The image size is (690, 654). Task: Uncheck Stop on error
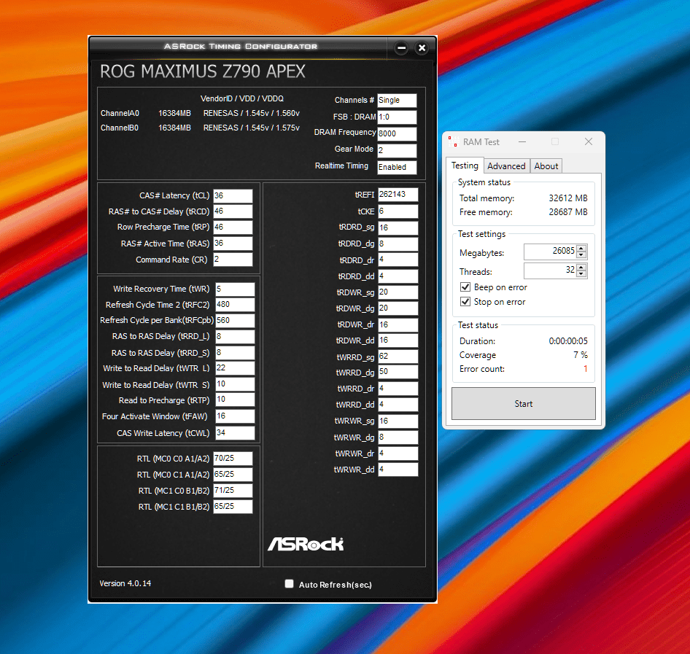click(x=465, y=302)
